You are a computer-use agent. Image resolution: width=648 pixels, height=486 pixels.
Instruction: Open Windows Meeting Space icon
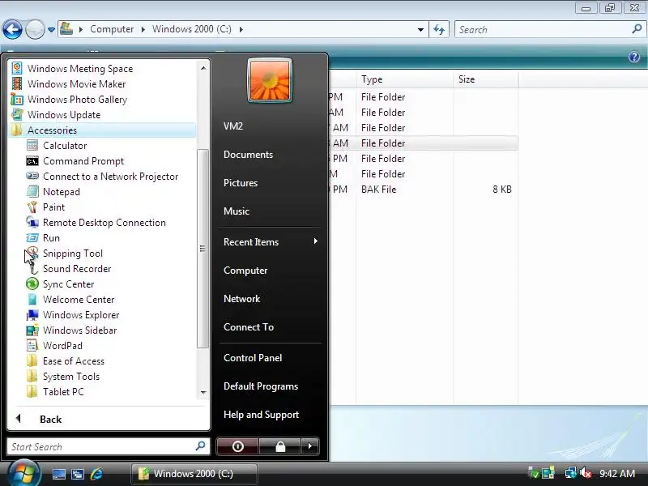click(17, 68)
